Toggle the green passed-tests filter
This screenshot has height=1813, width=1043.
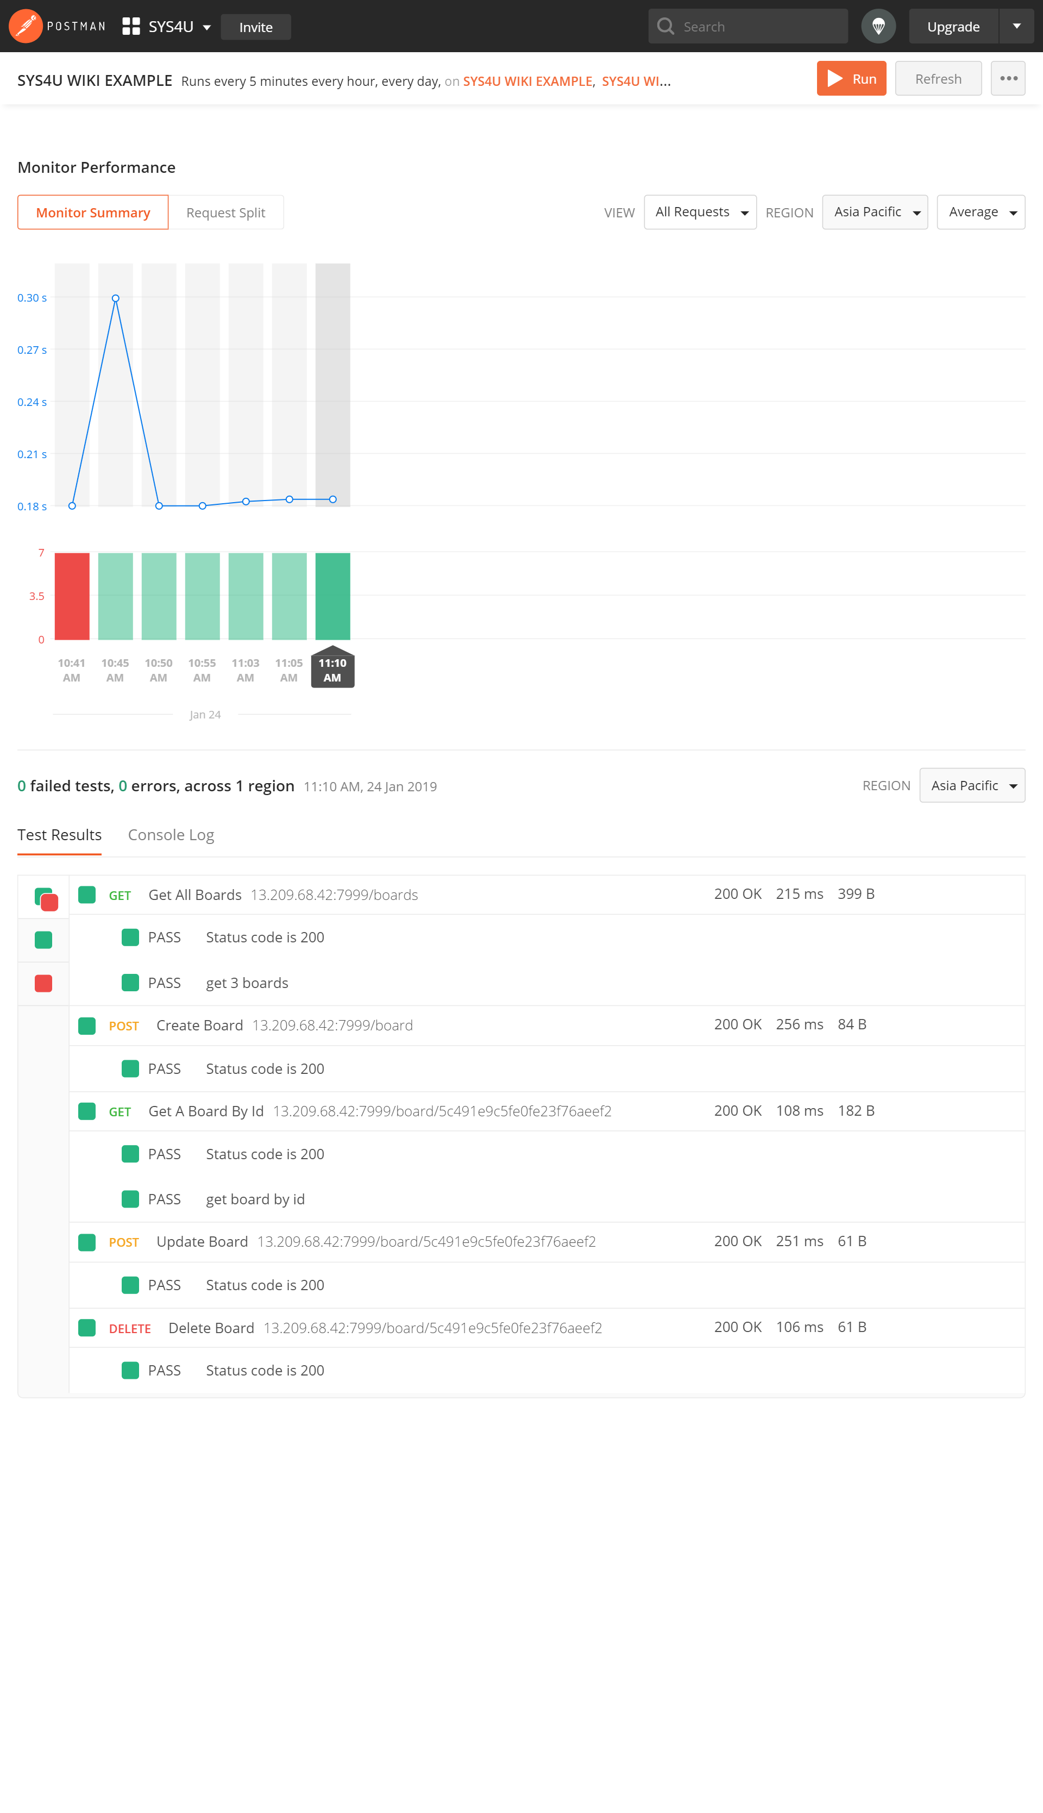[43, 940]
